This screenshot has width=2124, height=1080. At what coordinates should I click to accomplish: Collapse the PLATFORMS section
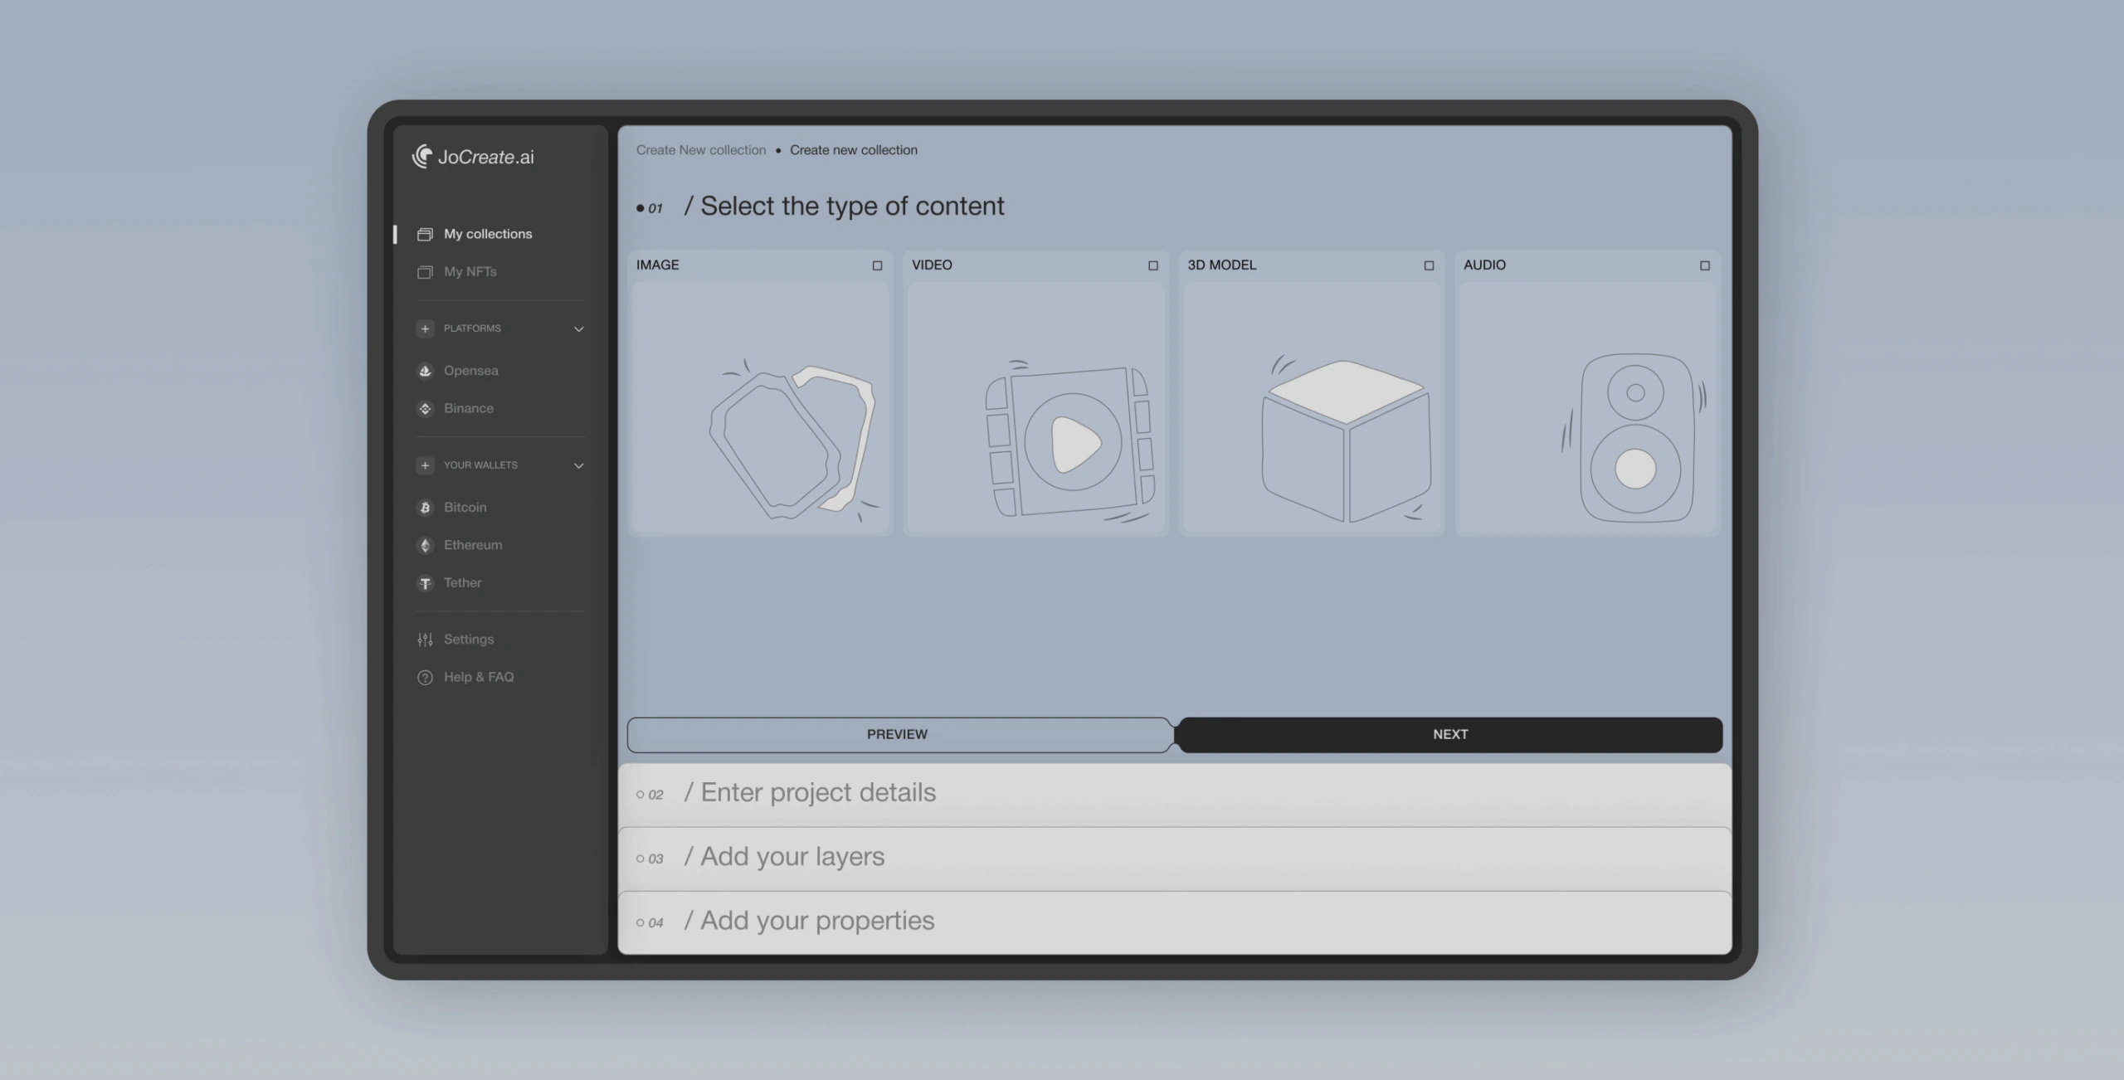(x=578, y=328)
